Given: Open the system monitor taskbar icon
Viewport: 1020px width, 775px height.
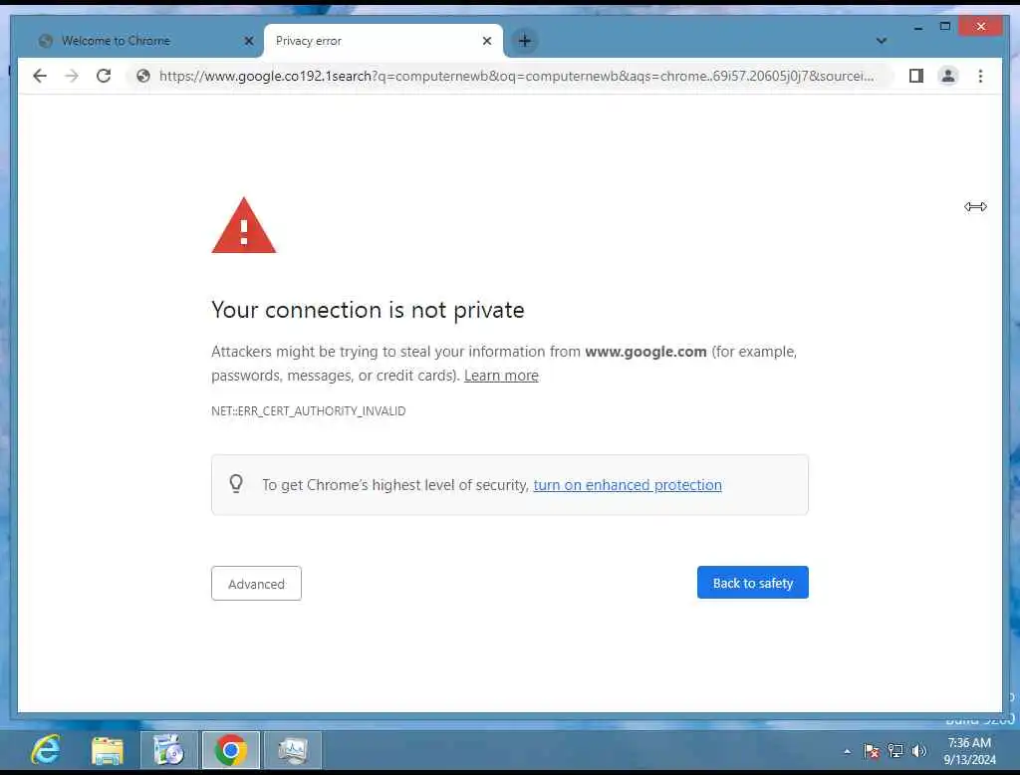Looking at the screenshot, I should coord(293,750).
